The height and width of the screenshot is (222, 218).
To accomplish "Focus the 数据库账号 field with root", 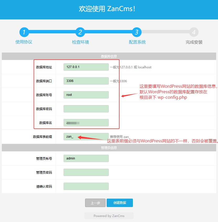I will click(x=86, y=95).
